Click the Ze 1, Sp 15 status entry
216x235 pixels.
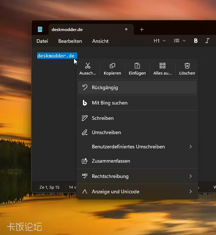coord(49,187)
